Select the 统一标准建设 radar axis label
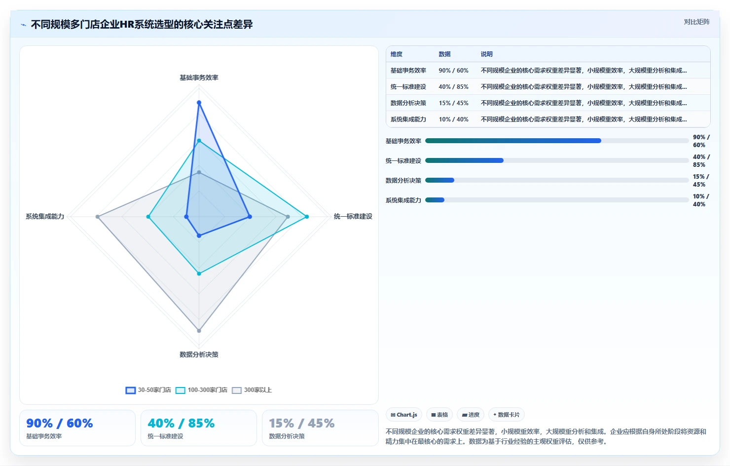Image resolution: width=730 pixels, height=466 pixels. tap(353, 216)
